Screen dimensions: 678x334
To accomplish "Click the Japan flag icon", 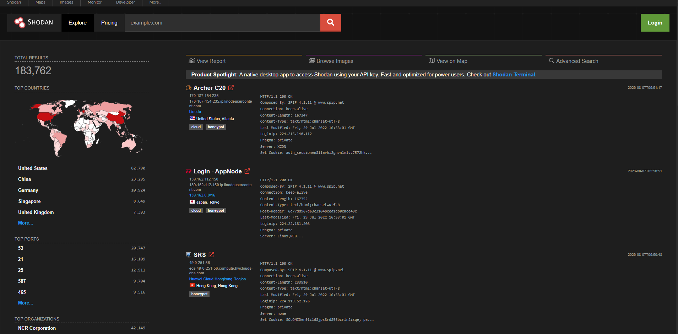I will [x=192, y=202].
